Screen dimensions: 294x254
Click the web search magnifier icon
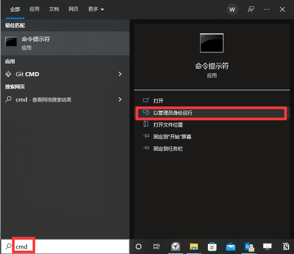click(x=8, y=99)
